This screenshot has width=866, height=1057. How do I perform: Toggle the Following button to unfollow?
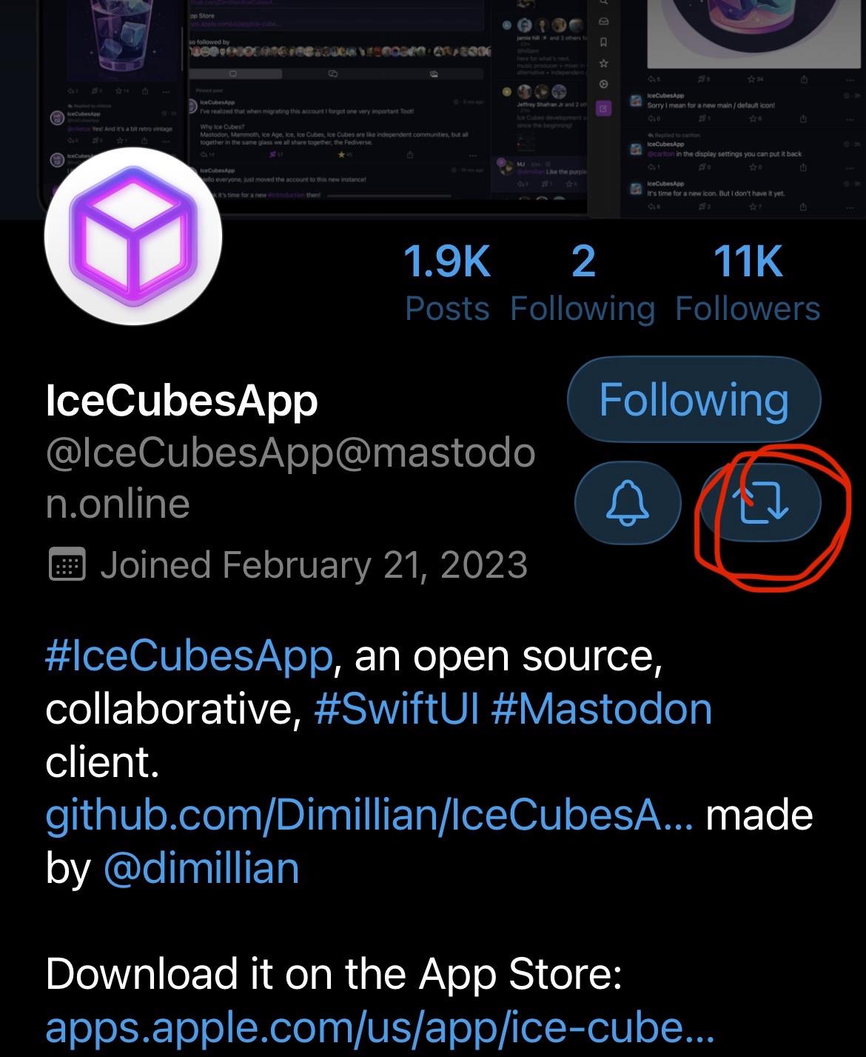tap(694, 400)
